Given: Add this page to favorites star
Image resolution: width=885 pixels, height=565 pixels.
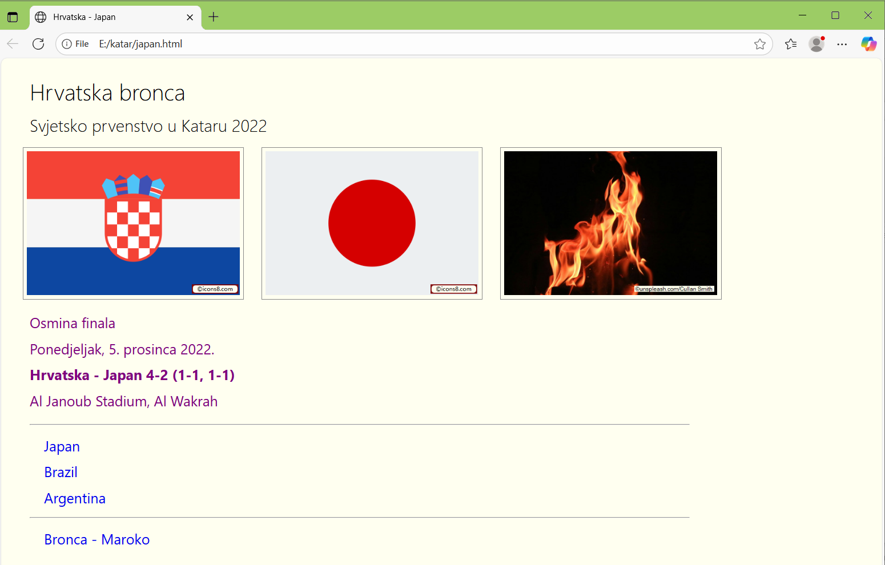Looking at the screenshot, I should pos(759,44).
